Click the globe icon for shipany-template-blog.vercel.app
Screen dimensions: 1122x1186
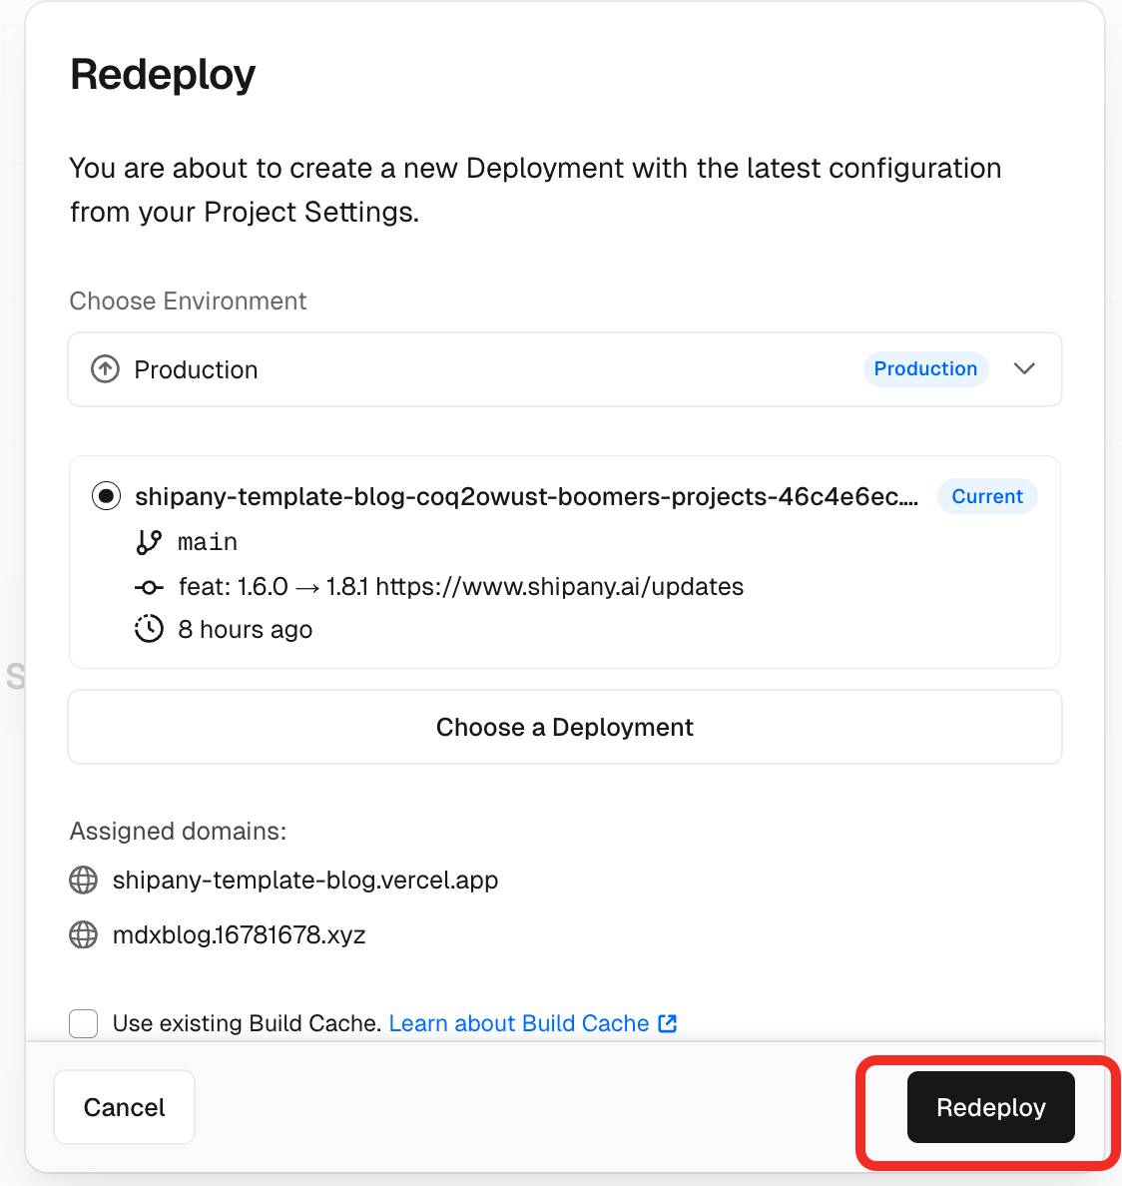(x=84, y=880)
